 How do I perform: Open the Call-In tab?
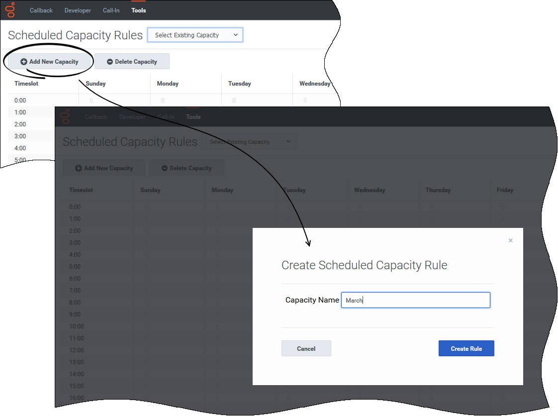coord(111,10)
